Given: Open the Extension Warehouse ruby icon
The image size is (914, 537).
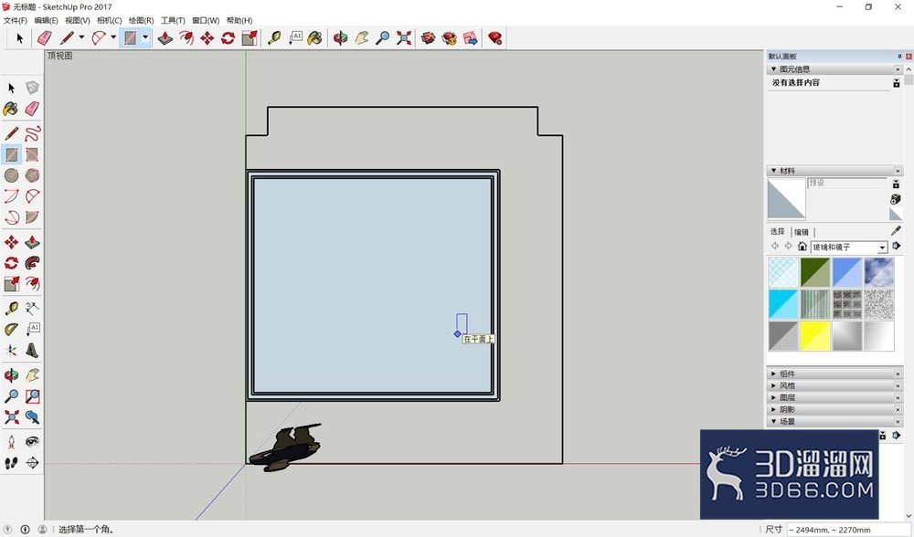Looking at the screenshot, I should [494, 38].
